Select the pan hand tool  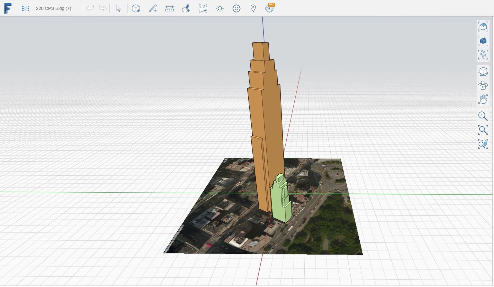coord(483,99)
